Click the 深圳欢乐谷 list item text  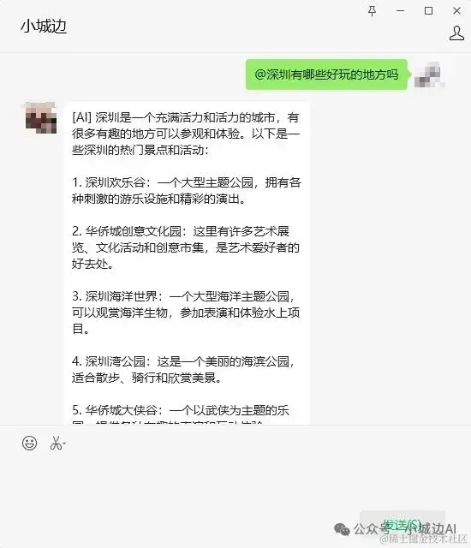tap(186, 190)
